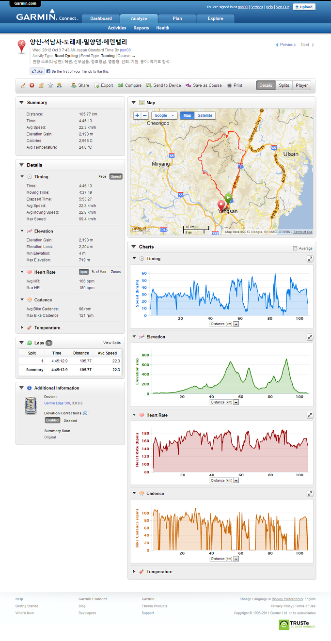
Task: Open Cadence chart Distance (km) axis dropdown
Action: 224,559
